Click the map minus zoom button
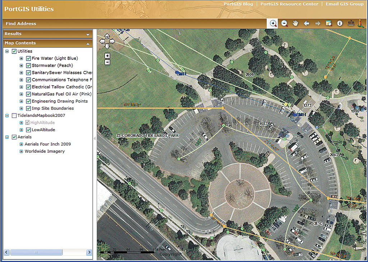 click(107, 62)
